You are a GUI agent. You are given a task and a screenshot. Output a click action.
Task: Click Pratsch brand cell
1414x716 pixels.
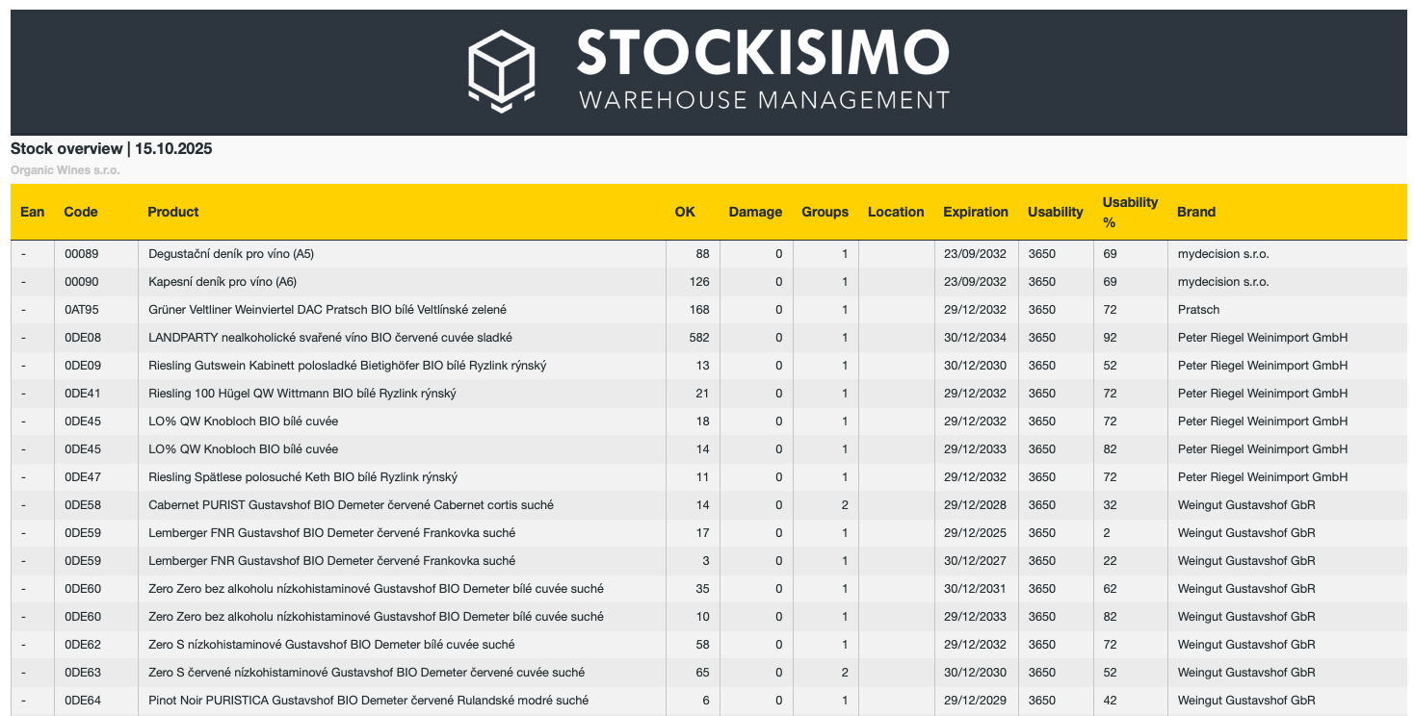[1198, 310]
